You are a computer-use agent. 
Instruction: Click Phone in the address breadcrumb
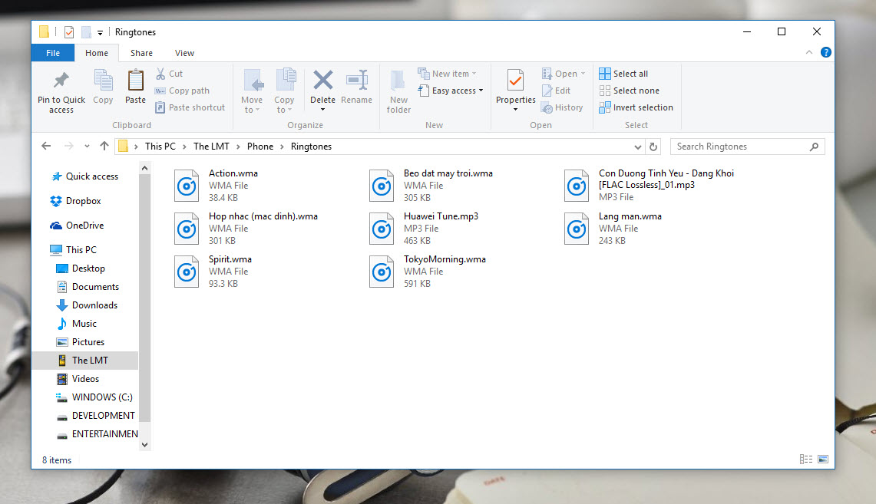point(260,147)
